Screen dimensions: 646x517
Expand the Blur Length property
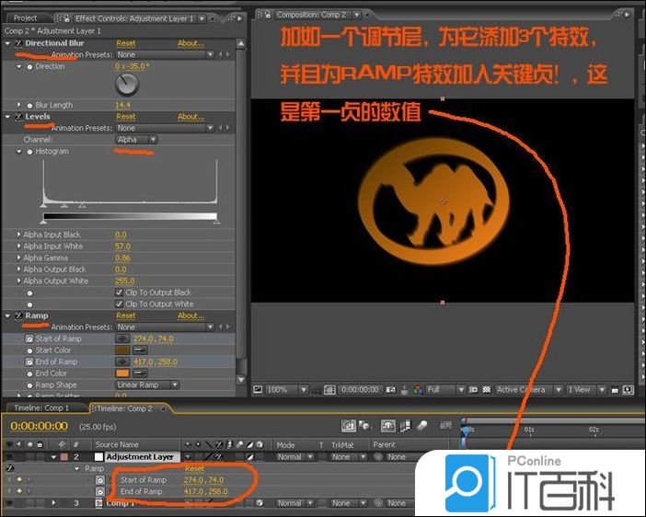click(x=19, y=105)
